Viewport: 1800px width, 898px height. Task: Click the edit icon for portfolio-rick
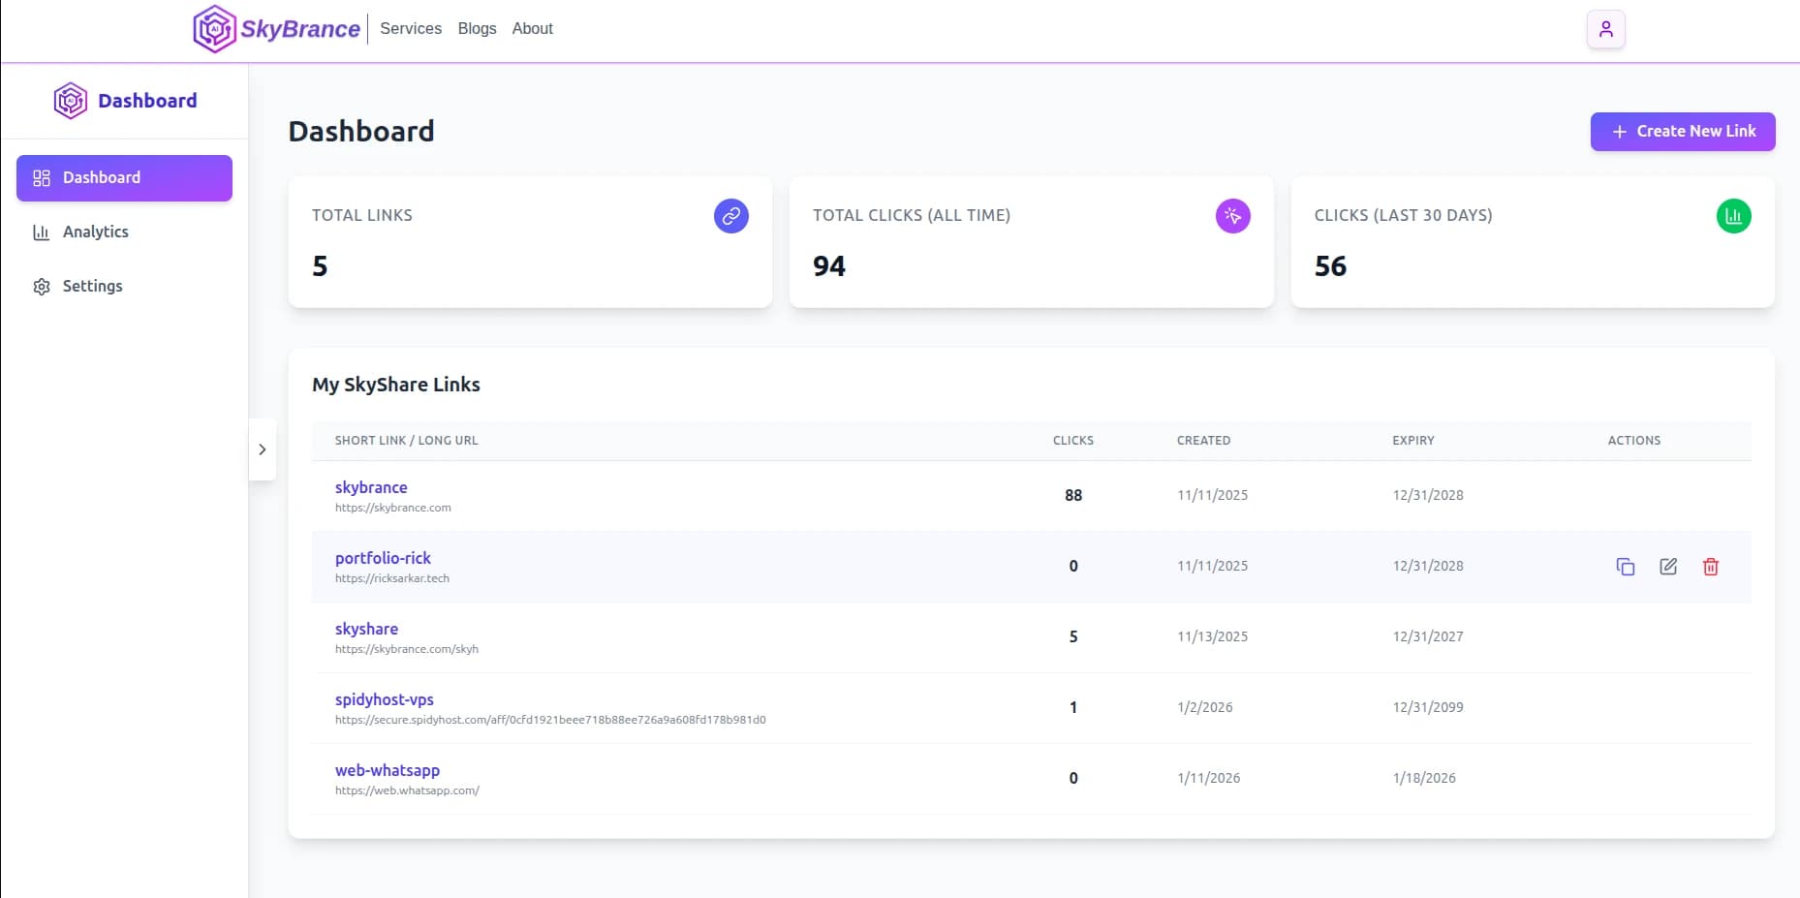[x=1667, y=567]
